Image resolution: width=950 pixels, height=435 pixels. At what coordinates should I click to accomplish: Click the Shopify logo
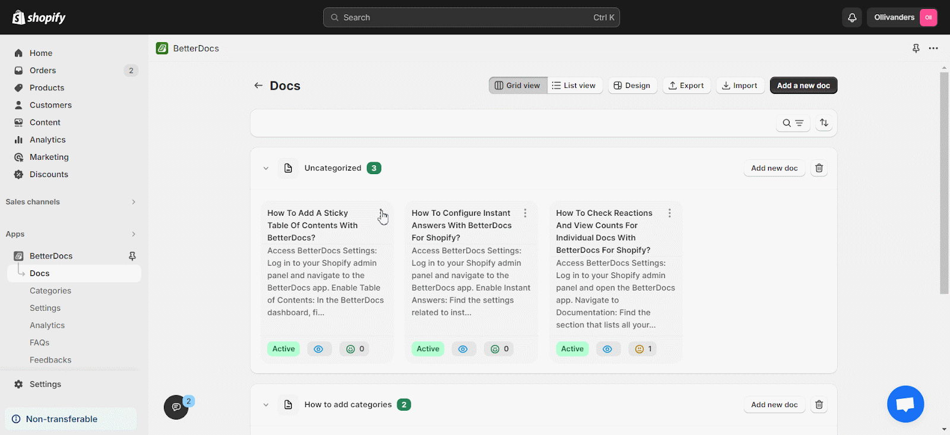[x=39, y=17]
